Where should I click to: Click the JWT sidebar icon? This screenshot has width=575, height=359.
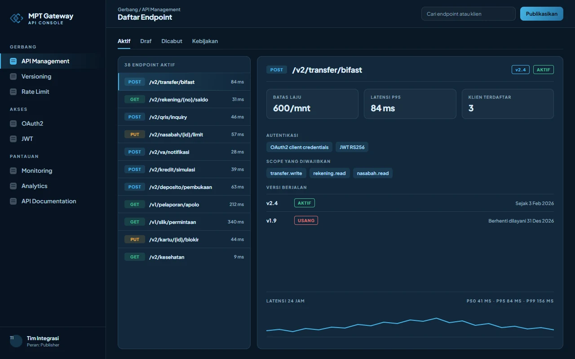pos(13,139)
